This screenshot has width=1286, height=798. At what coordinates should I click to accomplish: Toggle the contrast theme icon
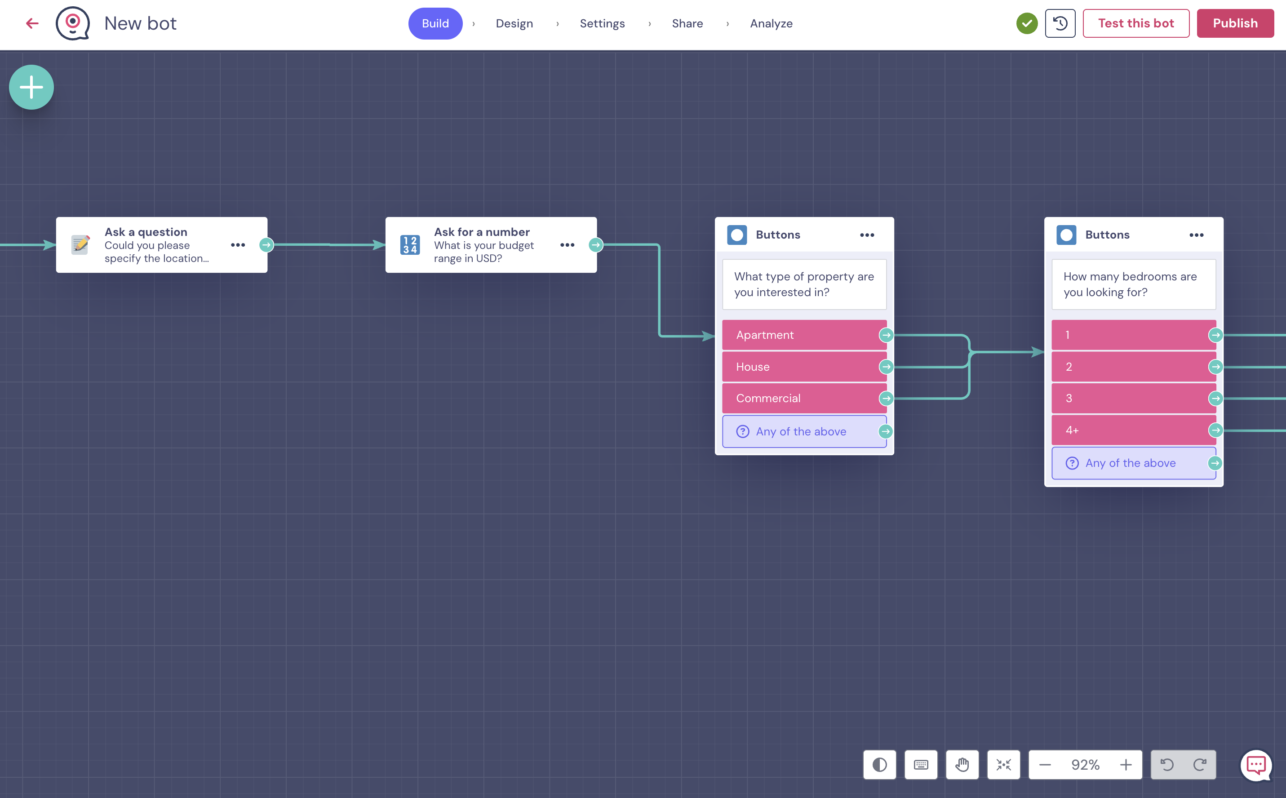[880, 764]
